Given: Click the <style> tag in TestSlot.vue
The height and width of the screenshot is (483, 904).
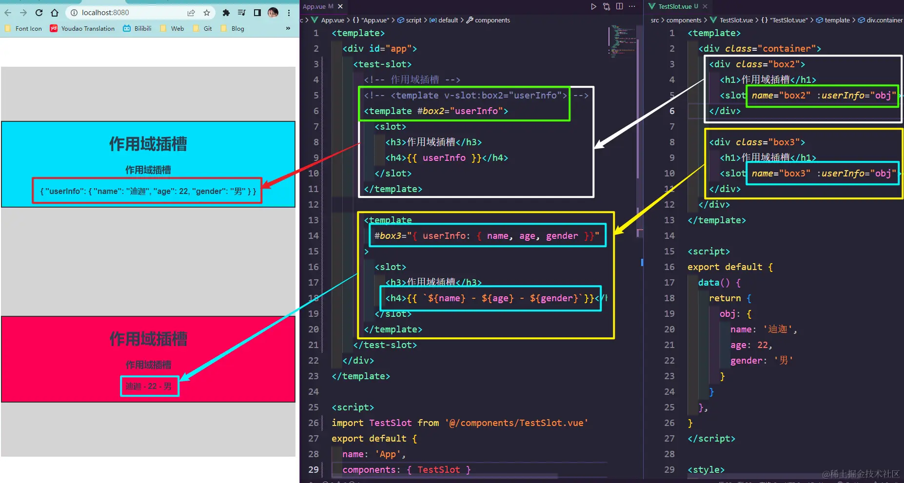Looking at the screenshot, I should [706, 469].
